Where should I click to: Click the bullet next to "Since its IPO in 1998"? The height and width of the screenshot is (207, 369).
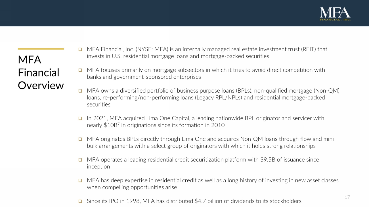point(80,201)
